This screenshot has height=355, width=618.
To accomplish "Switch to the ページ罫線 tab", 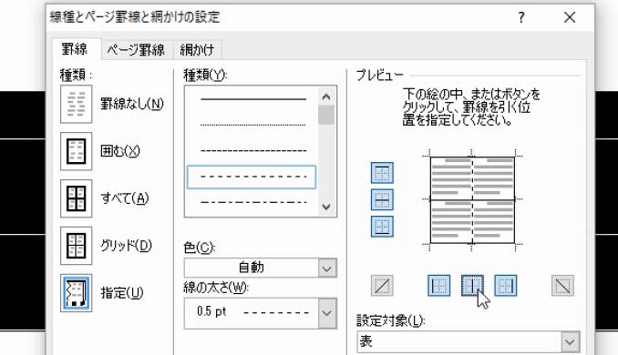I will click(x=137, y=50).
